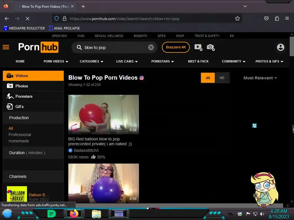This screenshot has width=294, height=220.
Task: Open the Sexual Wellness top link
Action: [x=109, y=36]
